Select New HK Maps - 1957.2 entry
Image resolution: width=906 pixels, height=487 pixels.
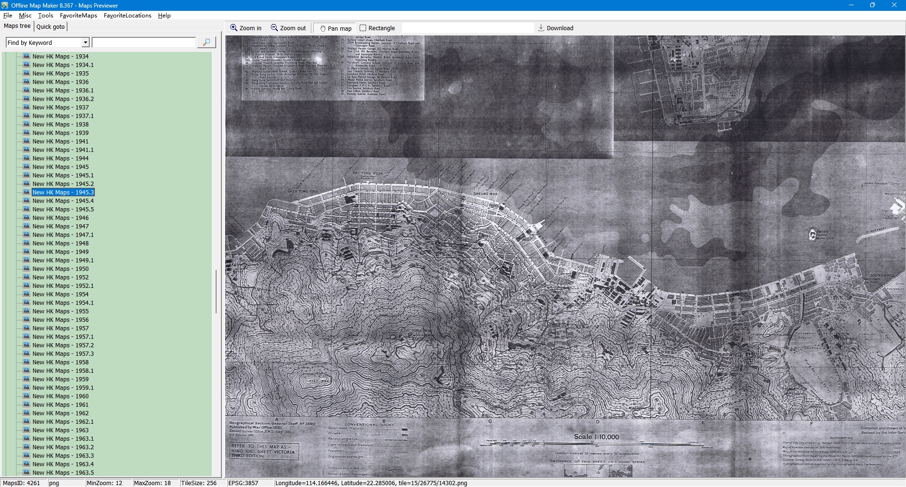(63, 345)
